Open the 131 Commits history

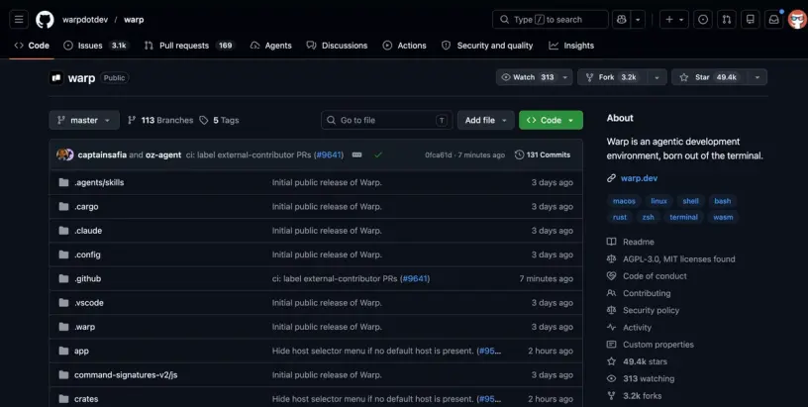point(543,155)
